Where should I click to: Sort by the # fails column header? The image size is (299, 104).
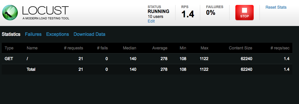pyautogui.click(x=102, y=48)
